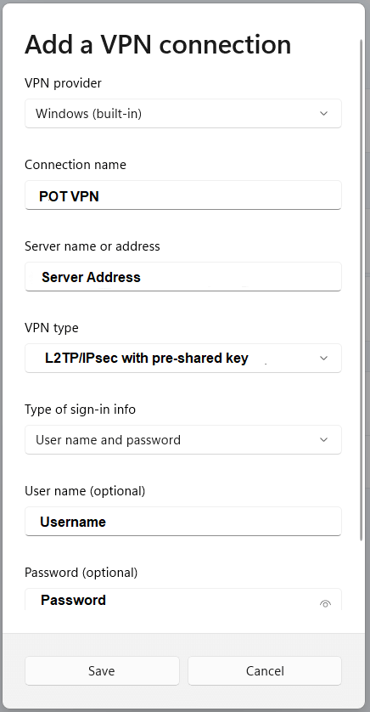Screen dimensions: 370x712
Task: Click the dialog's vertical scrollbar
Action: pyautogui.click(x=362, y=291)
